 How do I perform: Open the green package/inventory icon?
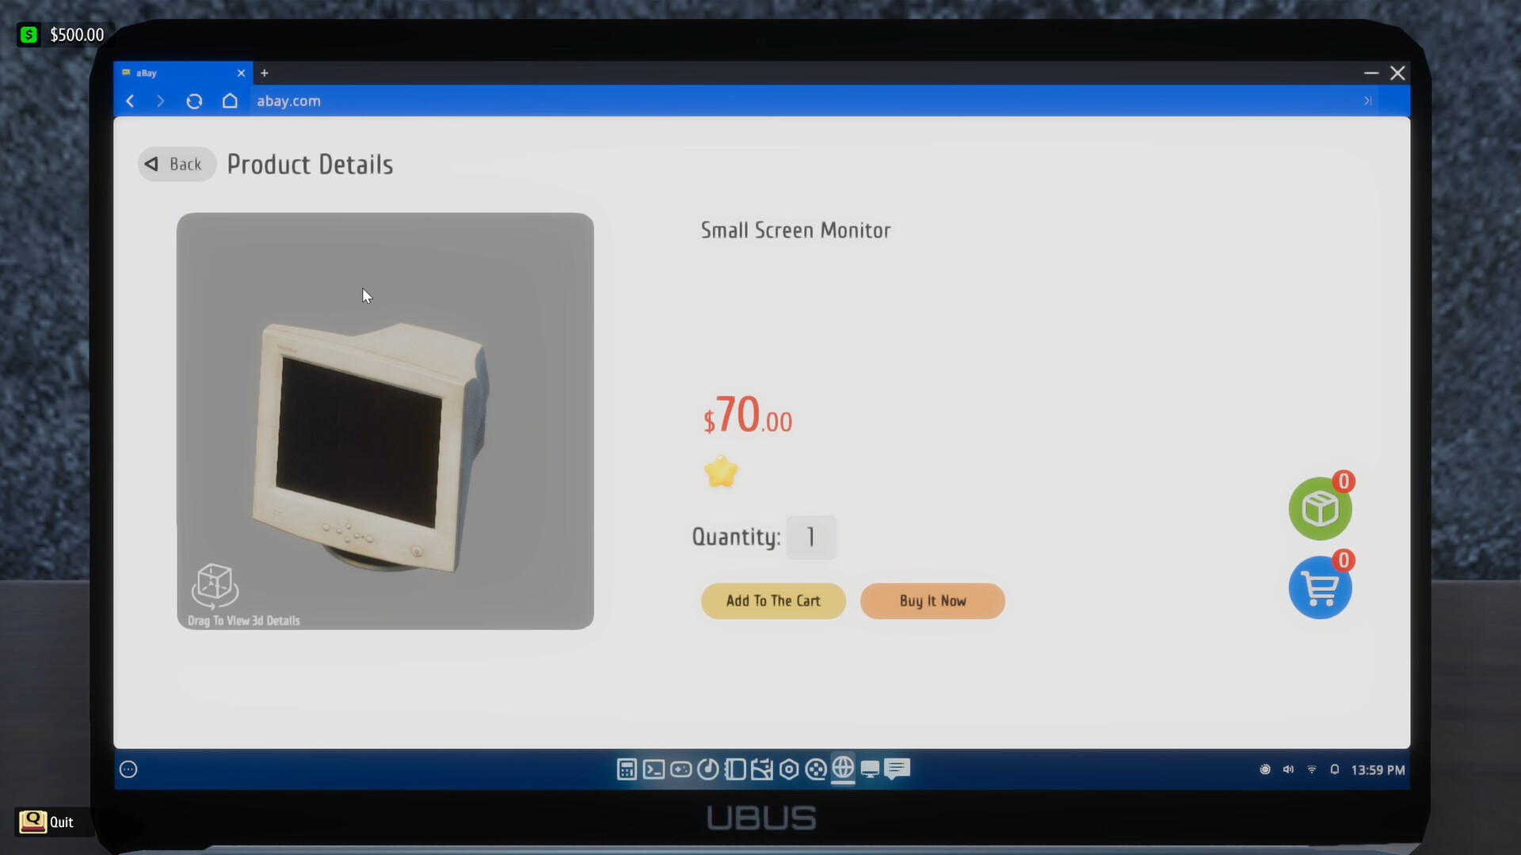[x=1319, y=508]
